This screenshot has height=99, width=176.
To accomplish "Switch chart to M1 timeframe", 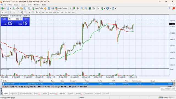I will click(x=43, y=12).
